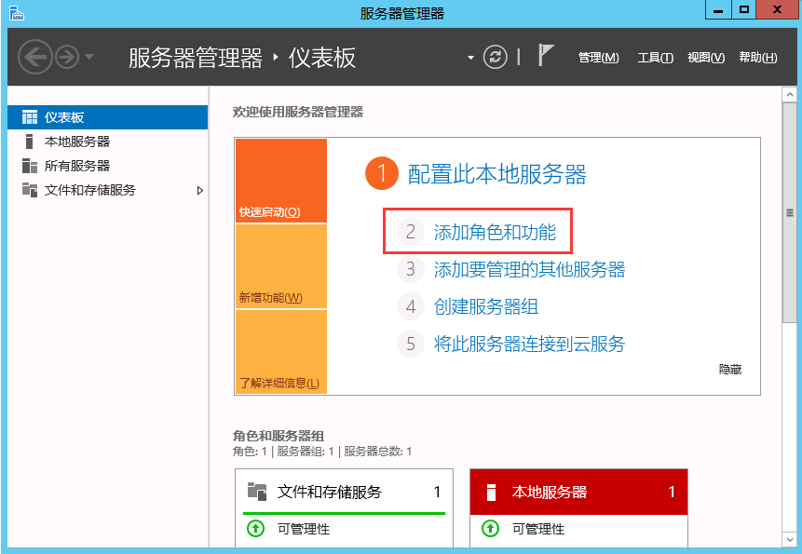Viewport: 802px width, 554px height.
Task: Click the vertical scrollbar down arrow
Action: [789, 538]
